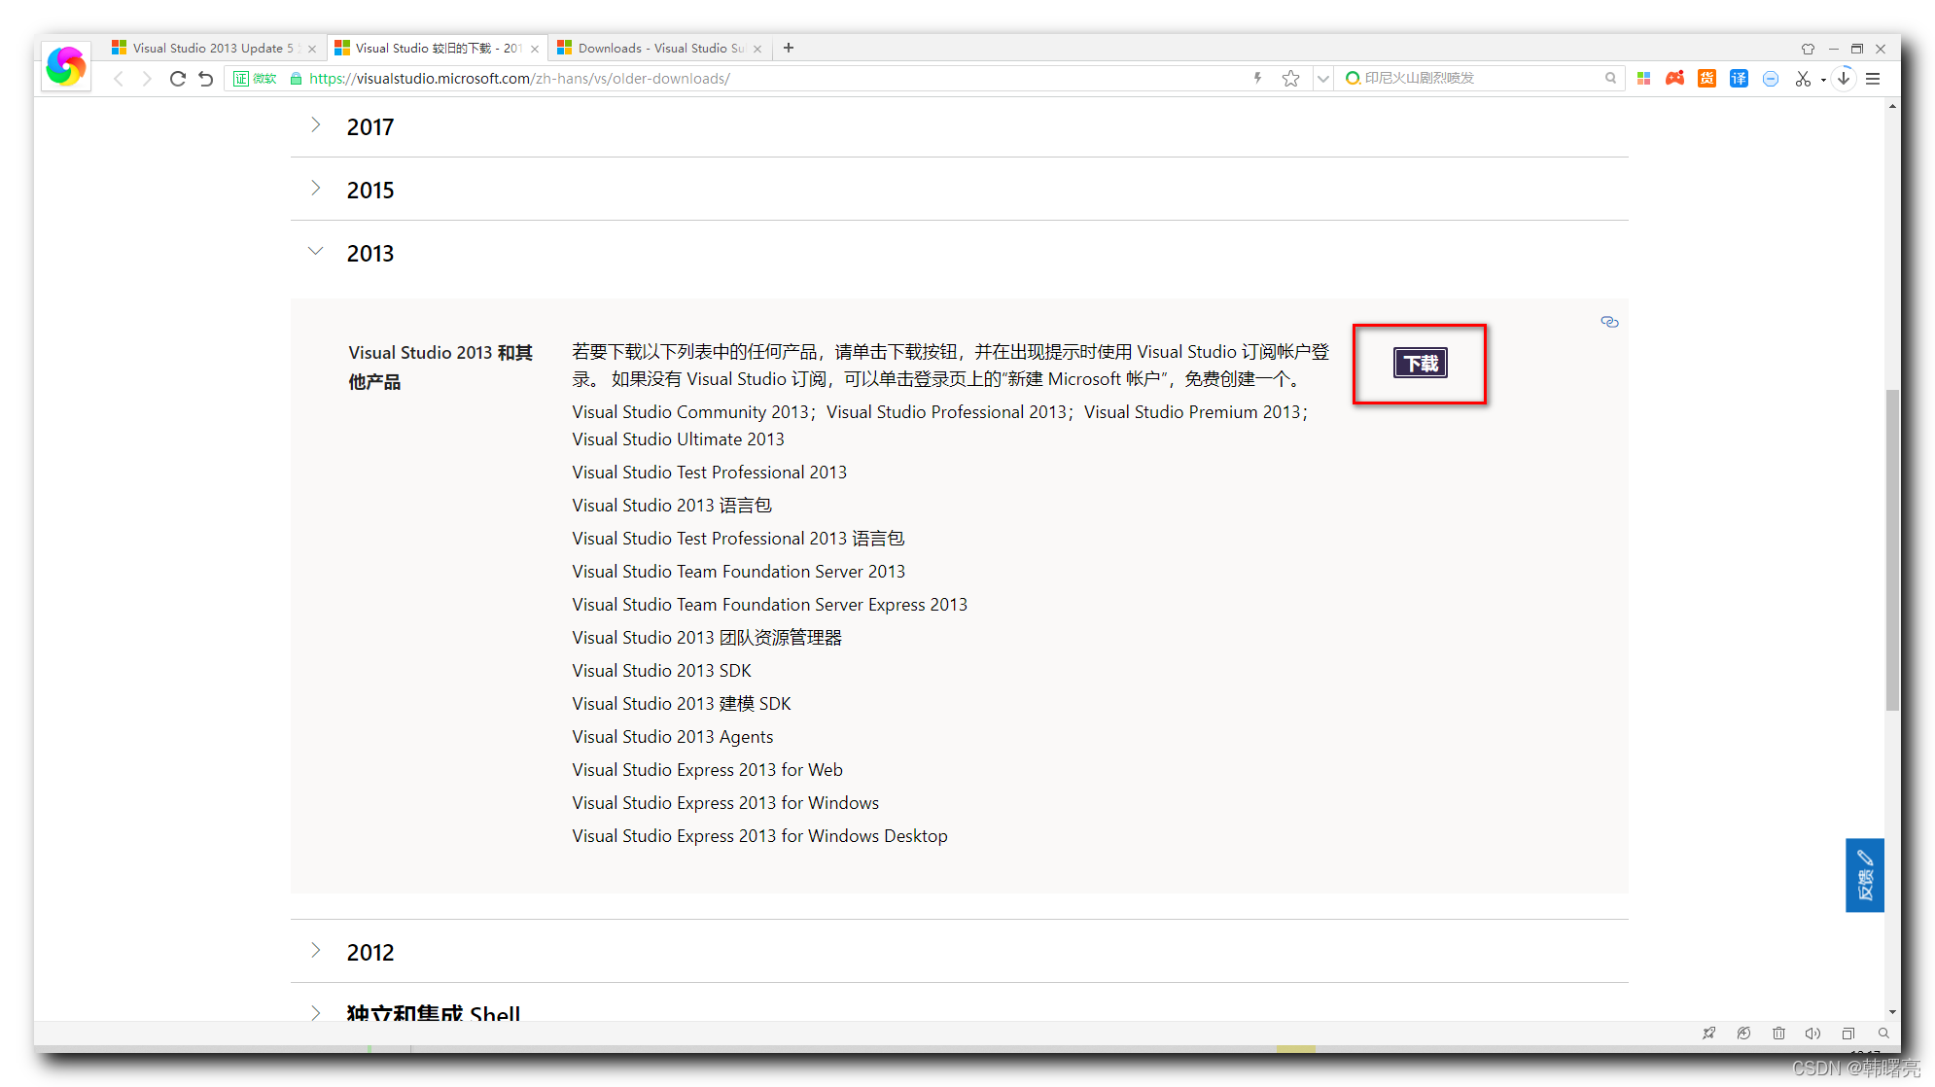1935x1087 pixels.
Task: Click the circular plus icon in status bar
Action: (x=1743, y=1034)
